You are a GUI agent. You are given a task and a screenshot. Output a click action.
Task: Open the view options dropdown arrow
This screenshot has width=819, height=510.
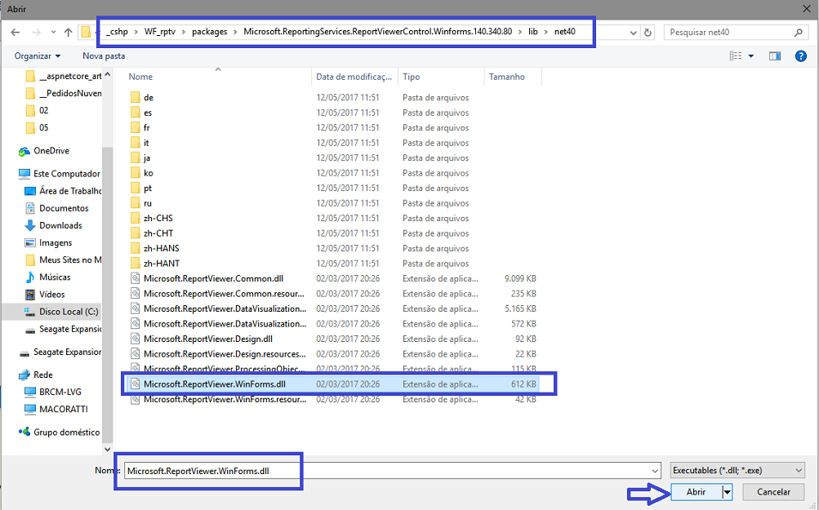coord(751,55)
